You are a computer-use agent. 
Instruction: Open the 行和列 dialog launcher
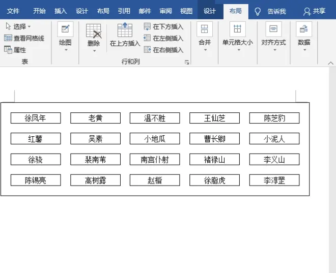(187, 62)
